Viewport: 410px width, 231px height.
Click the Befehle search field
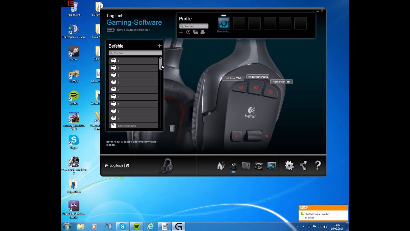pos(135,53)
